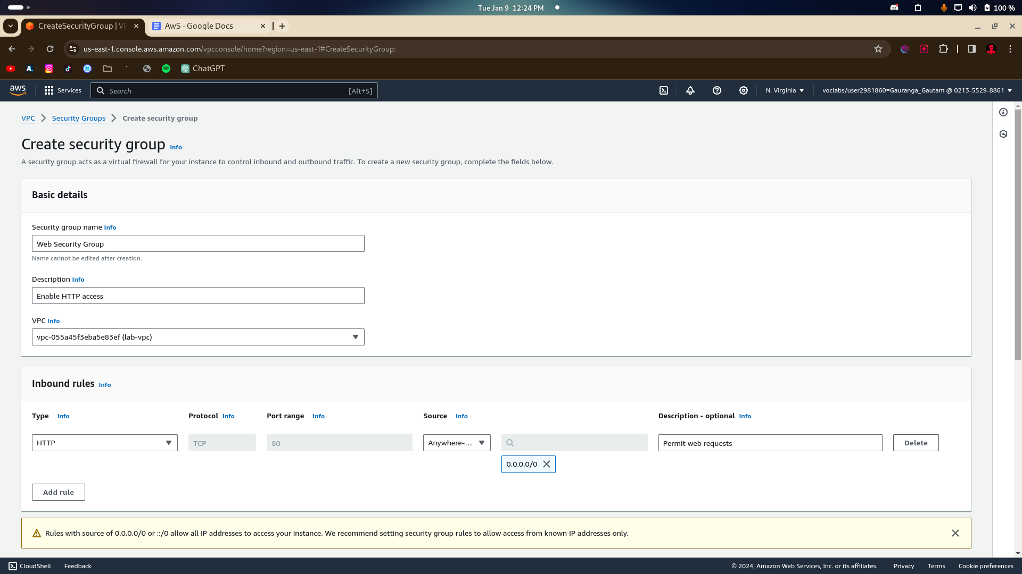
Task: Expand the VPC selection dropdown
Action: coord(198,337)
